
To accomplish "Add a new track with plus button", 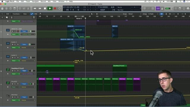I will [x=2, y=18].
